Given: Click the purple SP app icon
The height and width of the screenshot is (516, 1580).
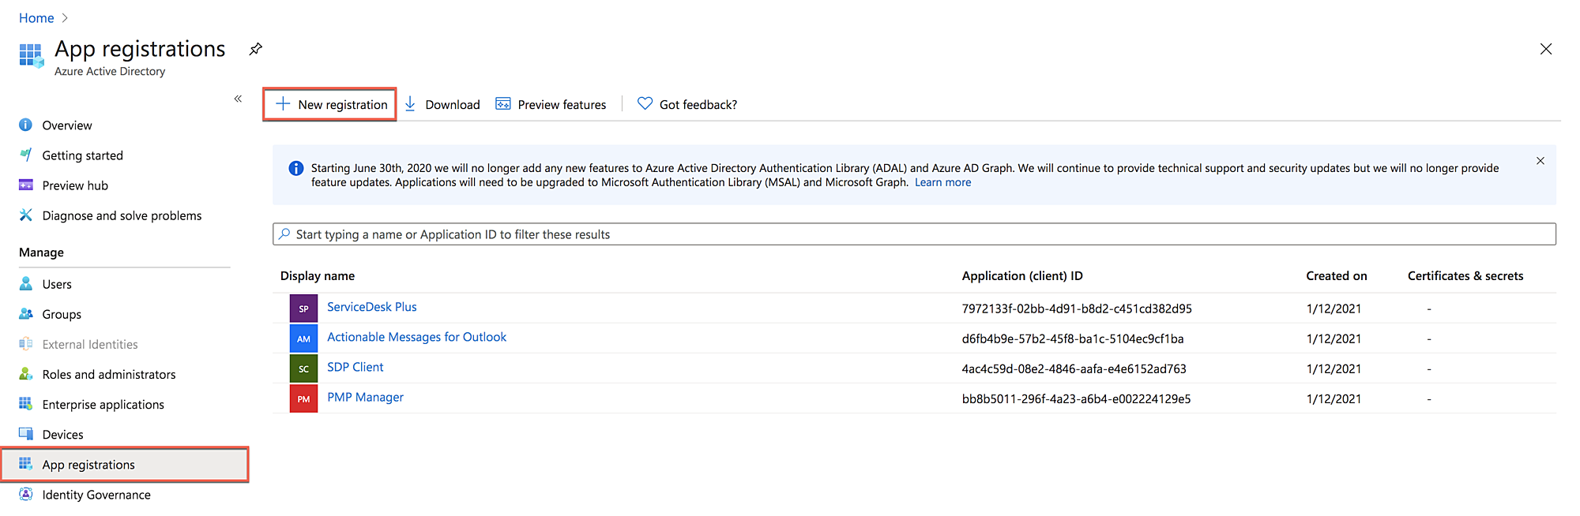Looking at the screenshot, I should 303,308.
